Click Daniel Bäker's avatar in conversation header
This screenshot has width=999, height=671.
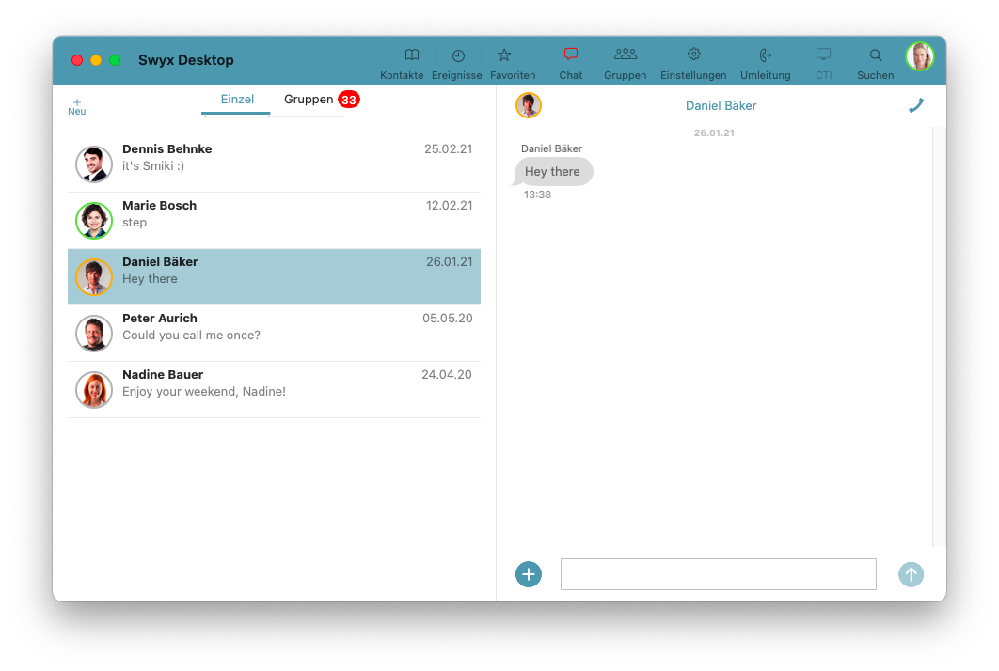[528, 105]
